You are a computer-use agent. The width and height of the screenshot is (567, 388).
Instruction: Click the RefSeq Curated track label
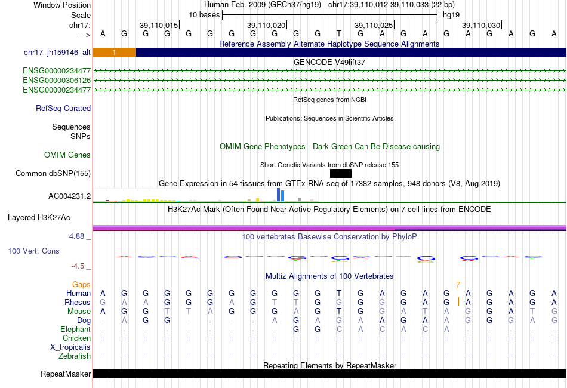point(63,109)
